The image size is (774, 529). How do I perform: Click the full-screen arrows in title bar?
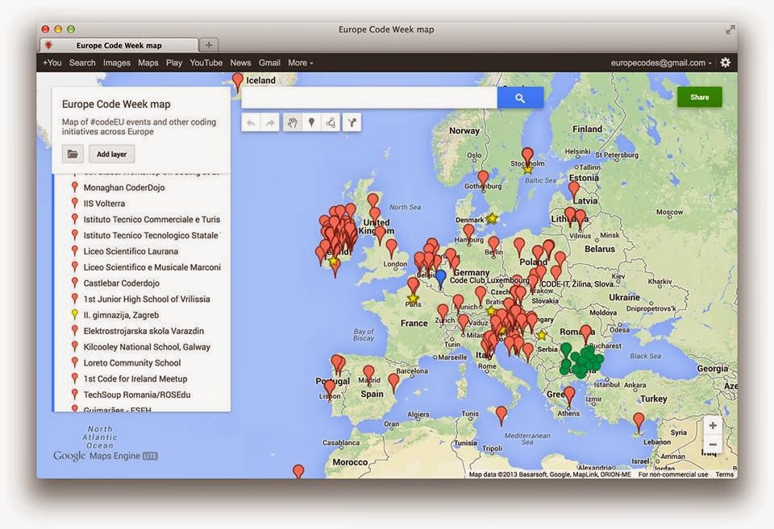tap(730, 30)
